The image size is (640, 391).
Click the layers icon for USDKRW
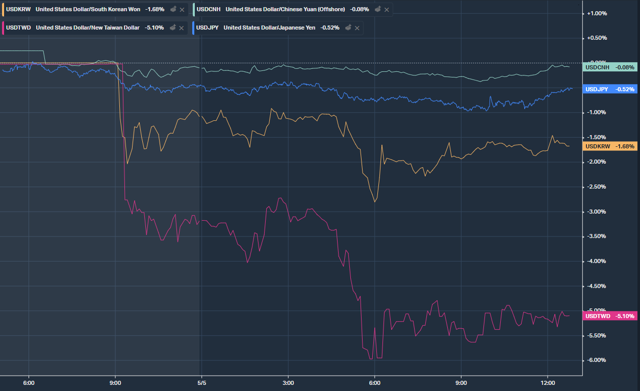pos(173,9)
